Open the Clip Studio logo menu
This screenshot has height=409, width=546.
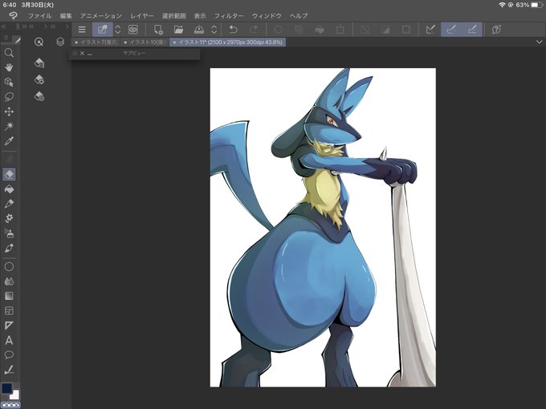coord(13,16)
